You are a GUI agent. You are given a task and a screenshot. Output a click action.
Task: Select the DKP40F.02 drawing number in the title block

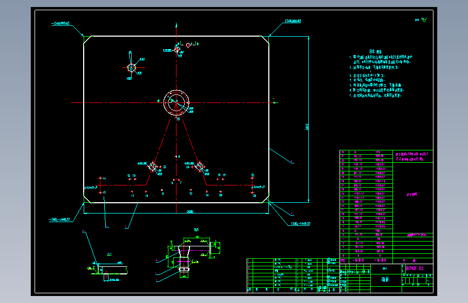(x=414, y=268)
